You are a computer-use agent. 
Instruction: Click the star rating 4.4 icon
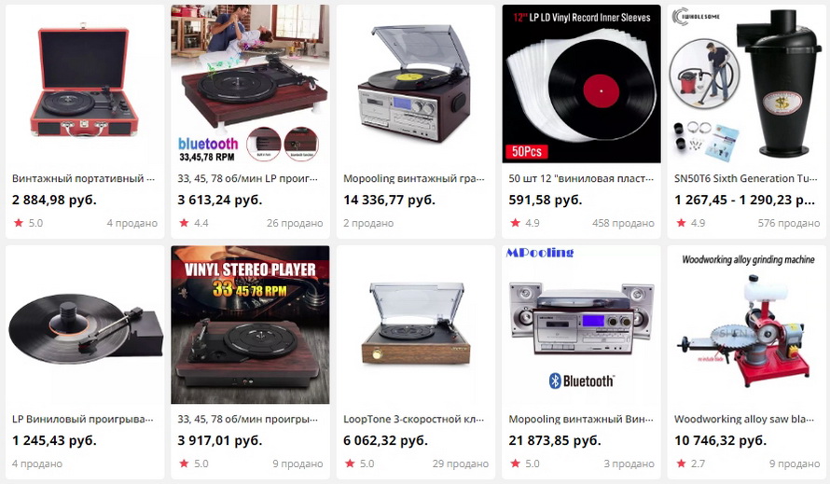(185, 223)
